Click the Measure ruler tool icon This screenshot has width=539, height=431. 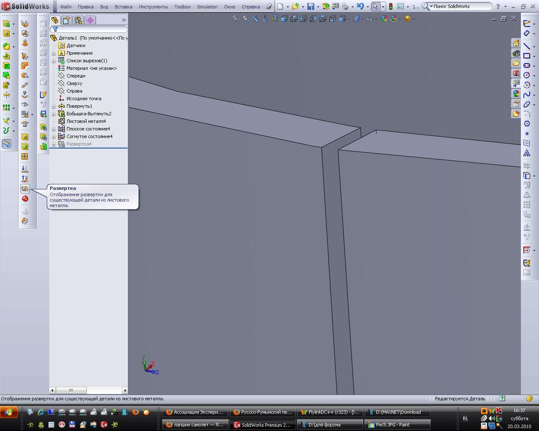pyautogui.click(x=6, y=144)
